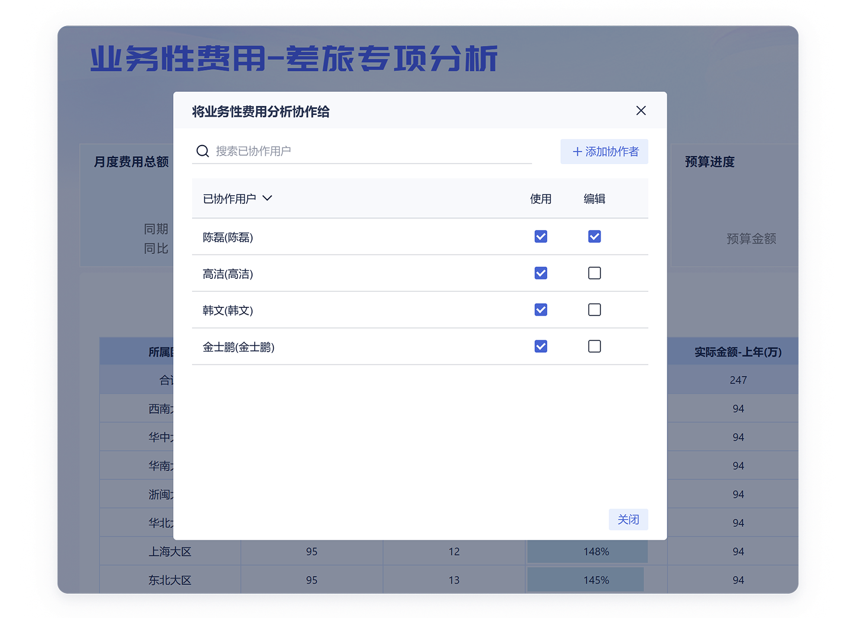The image size is (856, 618).
Task: Click the 使用 column header
Action: [541, 199]
